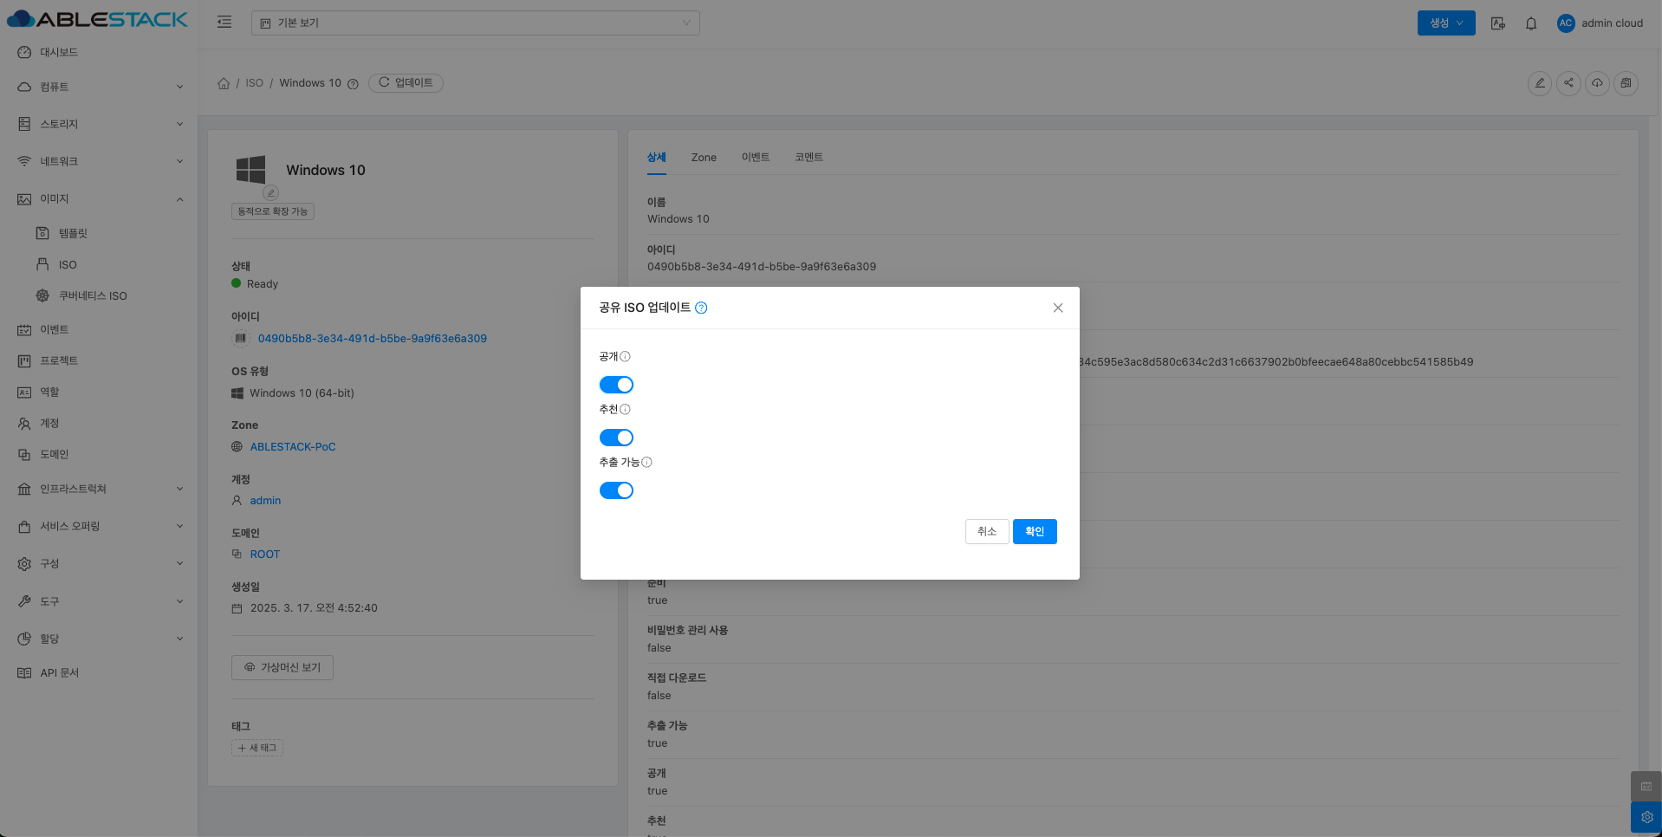Open the 생성 create dropdown
Screen dimensions: 1662x837
pyautogui.click(x=1445, y=23)
